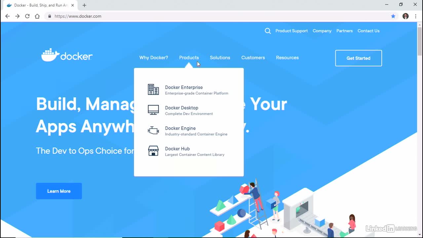This screenshot has width=423, height=238.
Task: Reload the page with the refresh icon
Action: coord(27,16)
